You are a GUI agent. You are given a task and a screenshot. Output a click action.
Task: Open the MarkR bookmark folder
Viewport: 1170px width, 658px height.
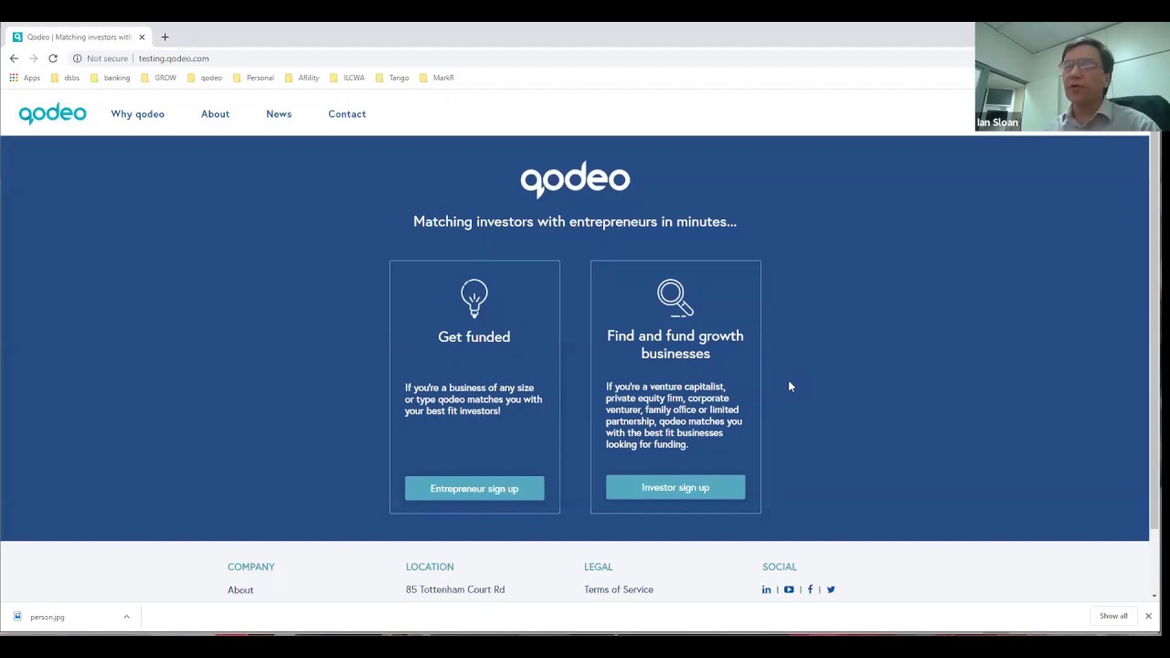pyautogui.click(x=437, y=78)
